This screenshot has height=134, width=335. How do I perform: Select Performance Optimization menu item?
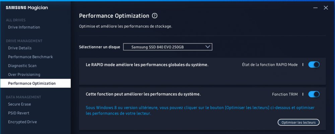click(32, 83)
